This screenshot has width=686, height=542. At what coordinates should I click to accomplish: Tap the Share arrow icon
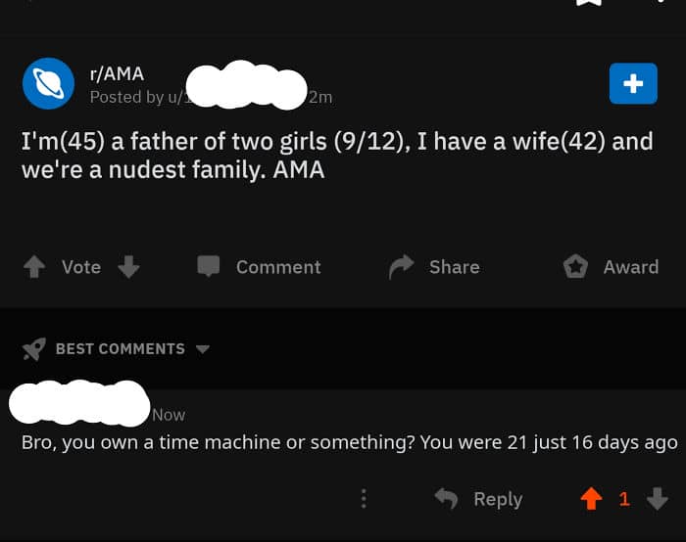pyautogui.click(x=402, y=267)
